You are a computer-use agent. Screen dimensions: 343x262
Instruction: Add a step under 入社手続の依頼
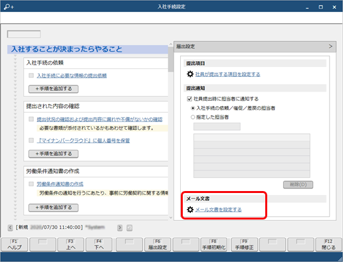pos(53,89)
